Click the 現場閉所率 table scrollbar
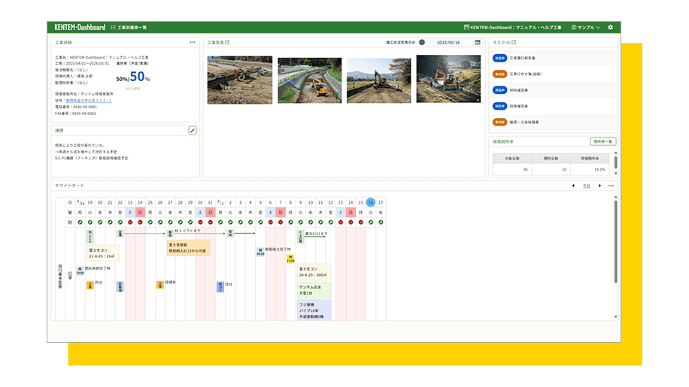Image resolution: width=689 pixels, height=387 pixels. pos(615,162)
